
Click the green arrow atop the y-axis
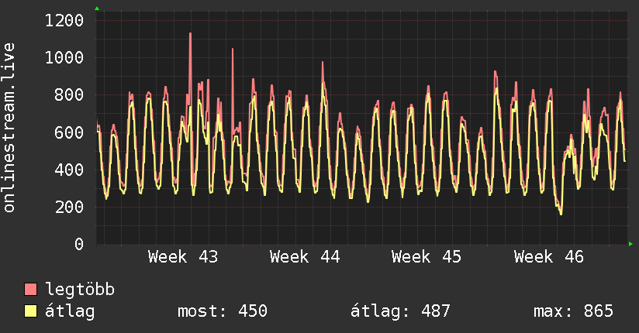point(97,9)
